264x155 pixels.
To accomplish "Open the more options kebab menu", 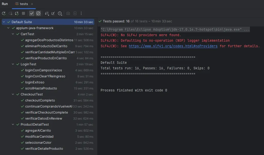I will tap(81, 13).
